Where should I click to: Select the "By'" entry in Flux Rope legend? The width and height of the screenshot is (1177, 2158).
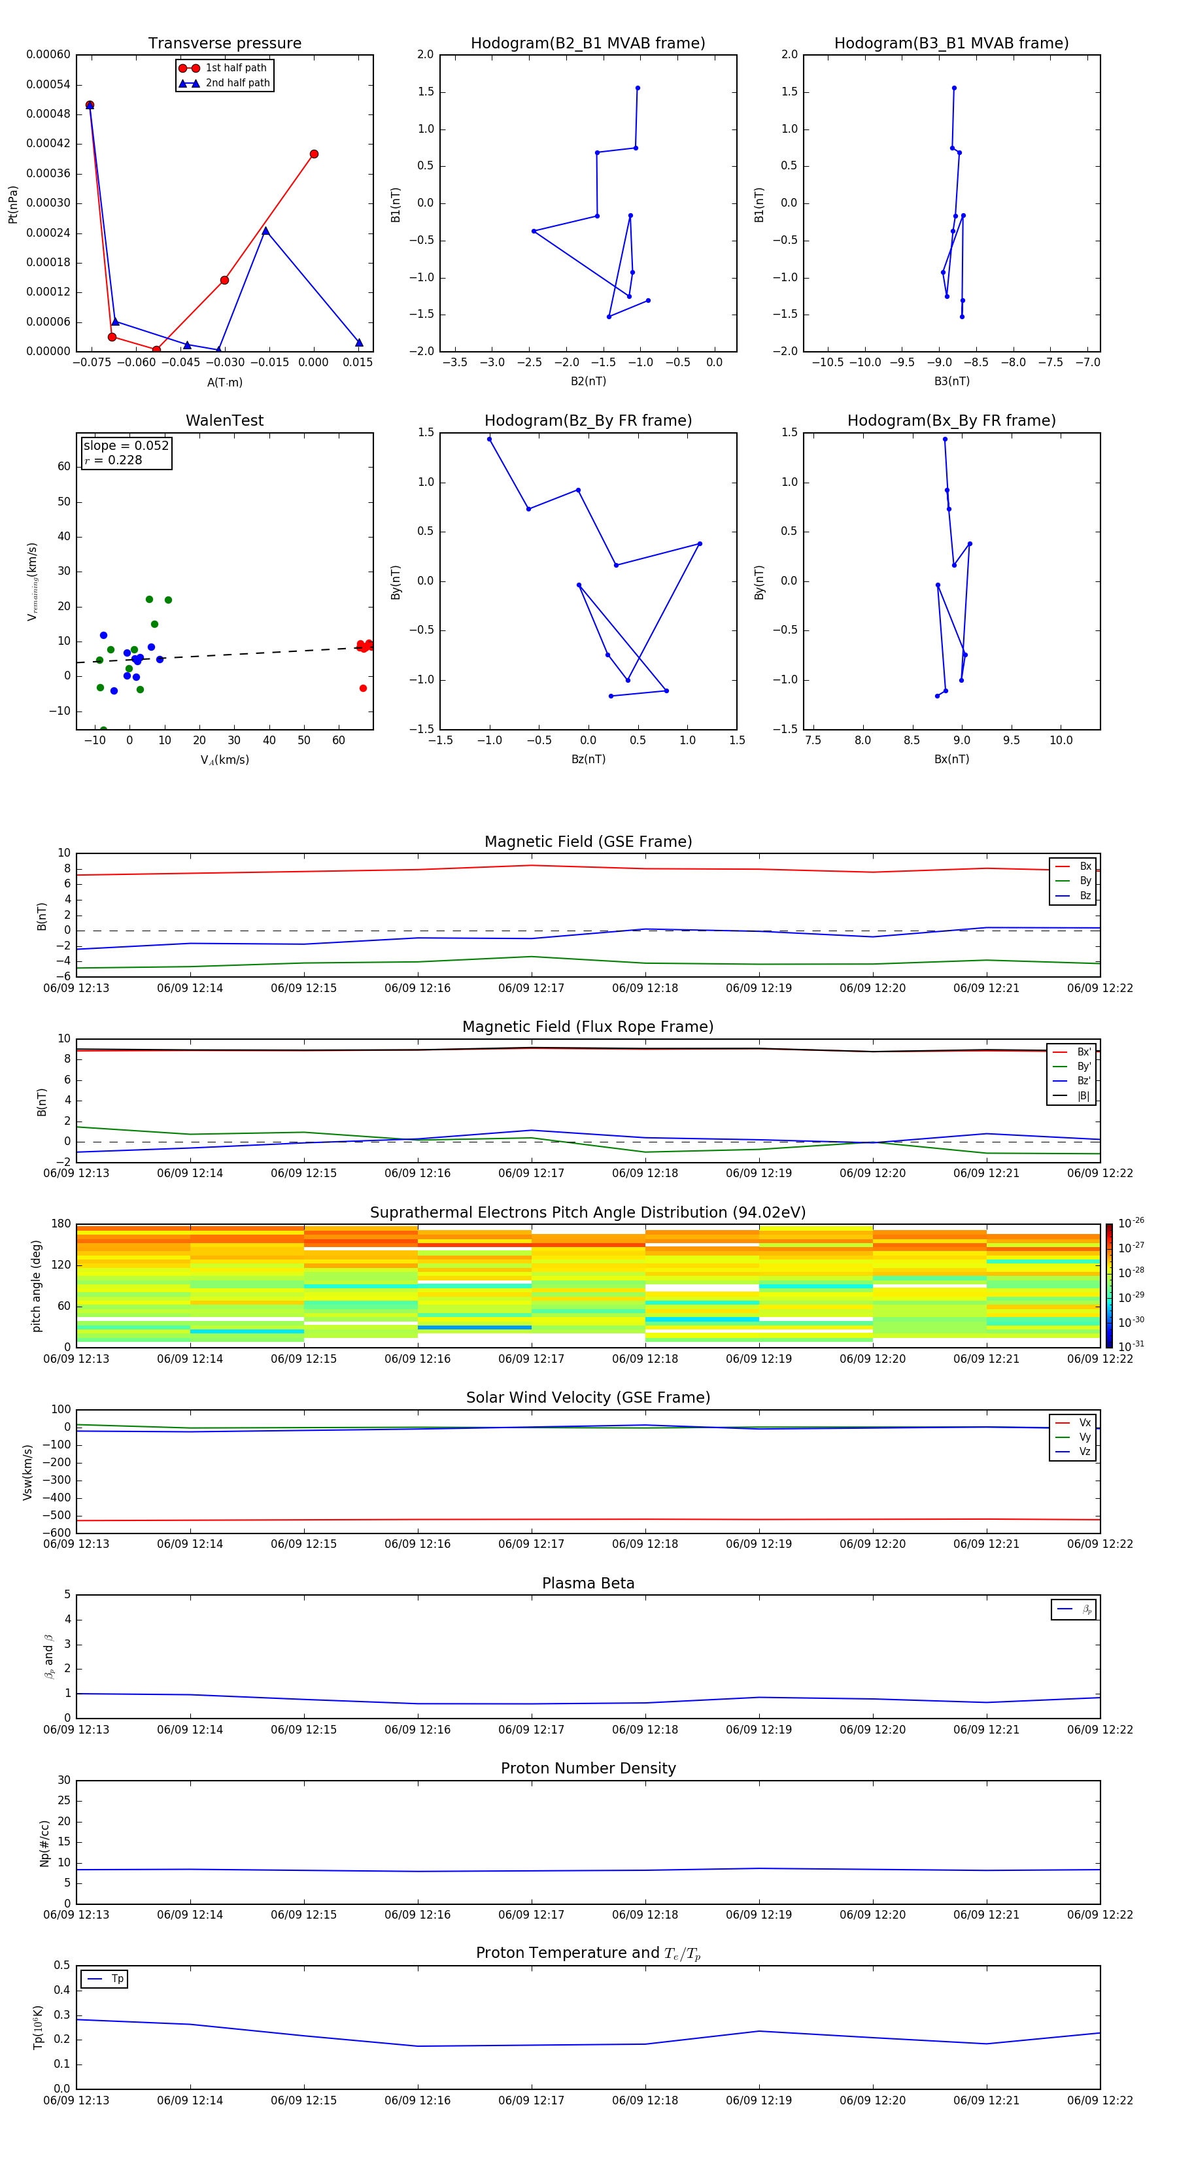click(1072, 1067)
